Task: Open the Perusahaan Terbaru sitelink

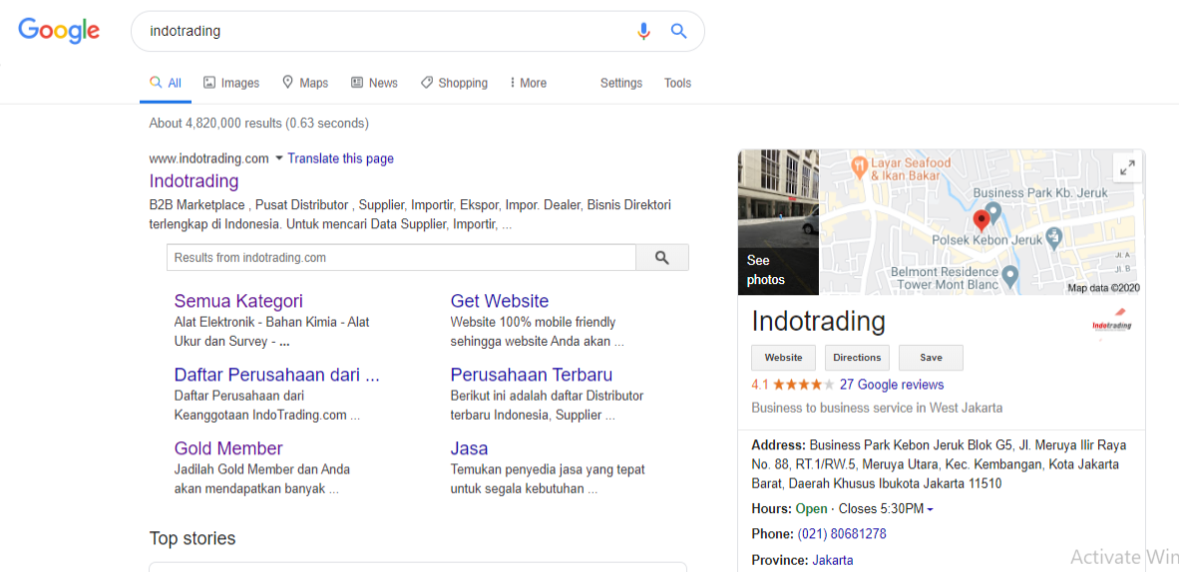Action: [532, 375]
